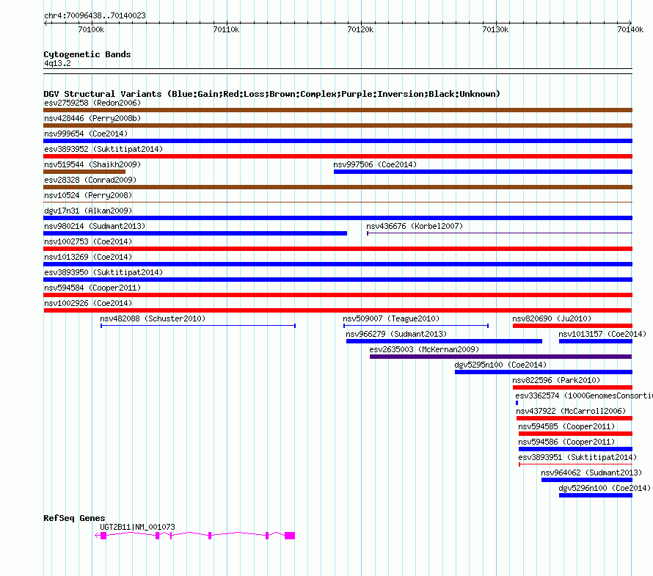Click nsv436676 (Korbel2007) label
The width and height of the screenshot is (653, 576).
coord(415,226)
